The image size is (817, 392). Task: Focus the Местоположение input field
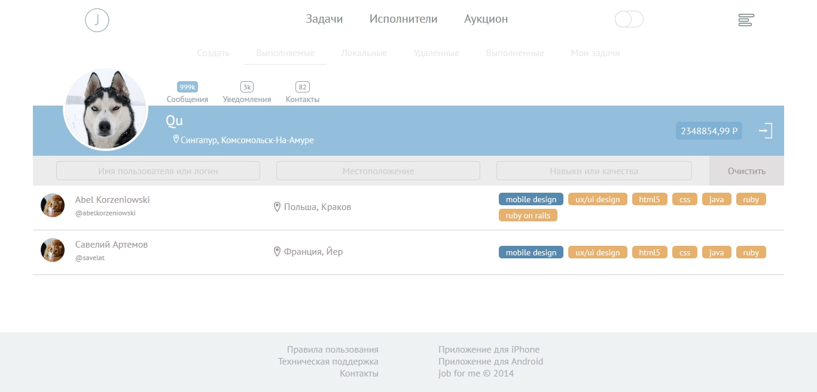pyautogui.click(x=378, y=171)
